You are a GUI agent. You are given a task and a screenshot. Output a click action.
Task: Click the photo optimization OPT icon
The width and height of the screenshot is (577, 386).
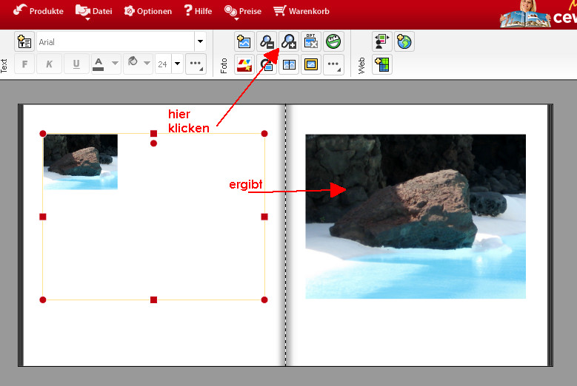pos(311,42)
